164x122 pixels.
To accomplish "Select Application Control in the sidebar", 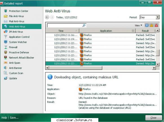I will [22, 37].
